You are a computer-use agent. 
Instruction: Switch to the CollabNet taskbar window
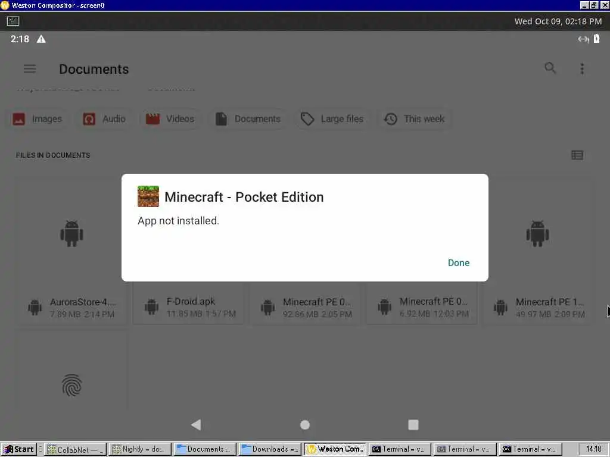click(x=74, y=449)
